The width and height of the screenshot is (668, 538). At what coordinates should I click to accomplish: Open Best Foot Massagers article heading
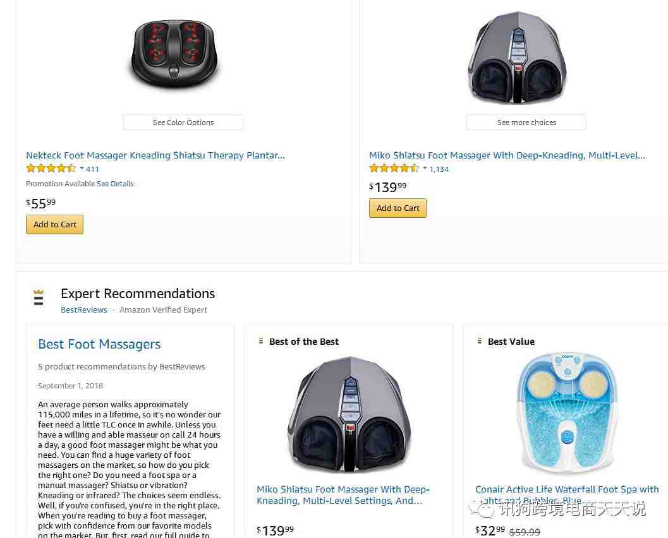99,344
